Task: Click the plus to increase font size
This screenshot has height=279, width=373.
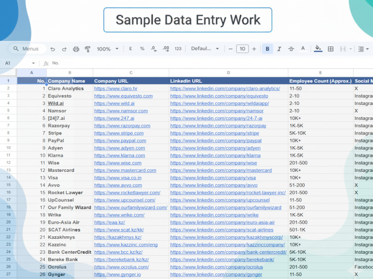Action: click(x=254, y=49)
